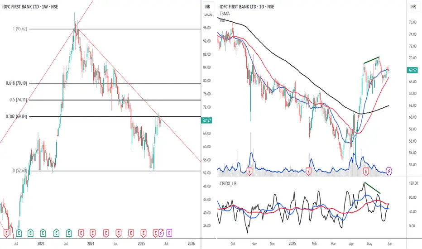Screen dimensions: 422x249
Task: Click the purple upcoming earnings E marker
Action: pyautogui.click(x=169, y=233)
